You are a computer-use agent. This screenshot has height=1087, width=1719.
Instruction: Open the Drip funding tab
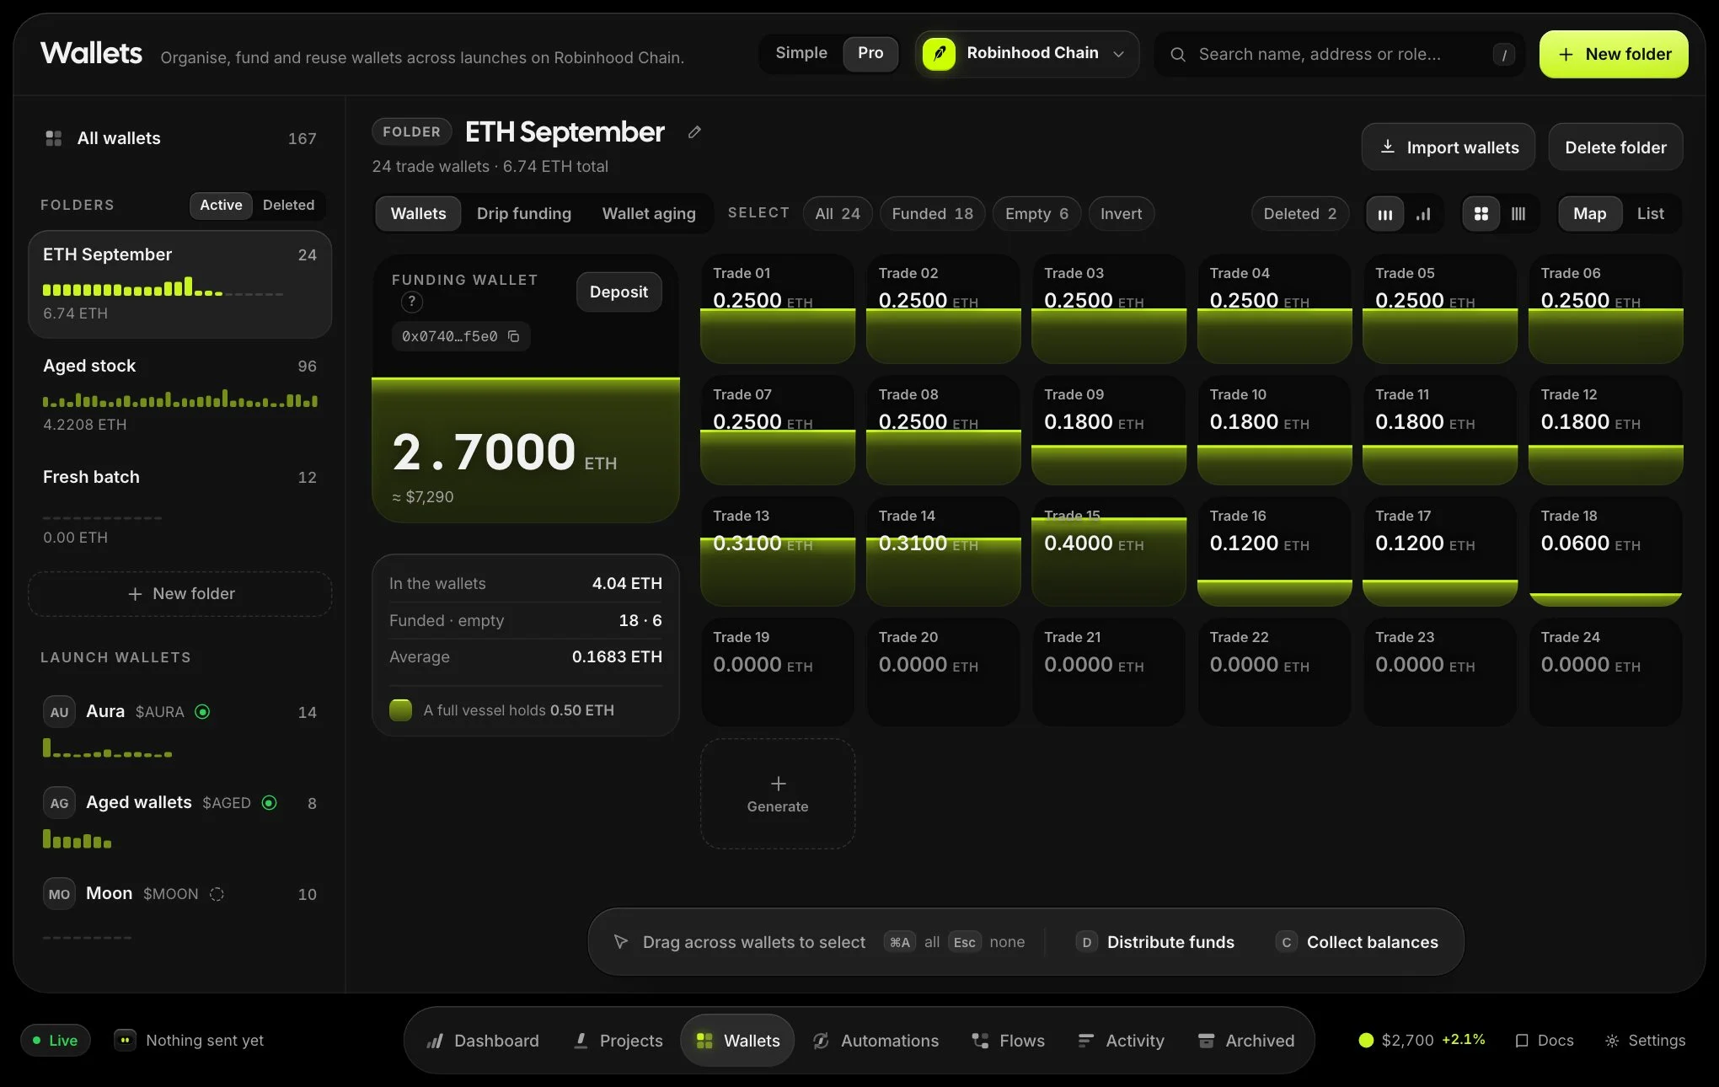(x=524, y=214)
